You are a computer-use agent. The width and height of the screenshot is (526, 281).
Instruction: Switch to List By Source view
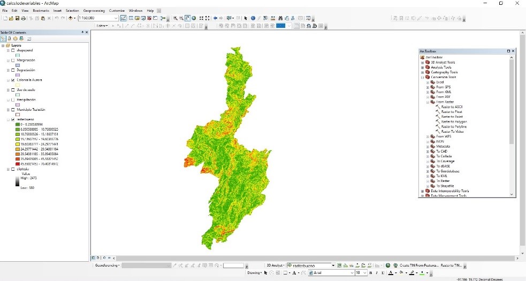click(10, 39)
